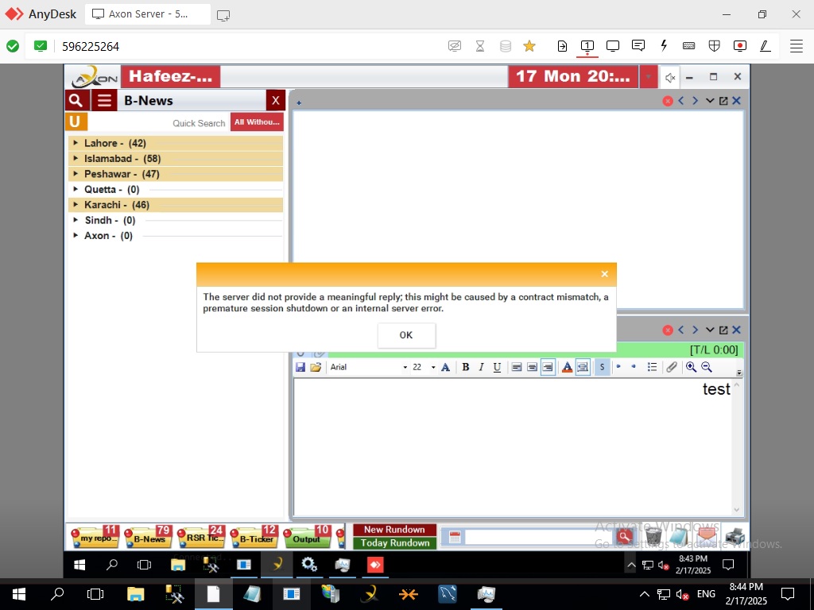This screenshot has height=610, width=814.
Task: Click the New Rundown button
Action: (x=394, y=530)
